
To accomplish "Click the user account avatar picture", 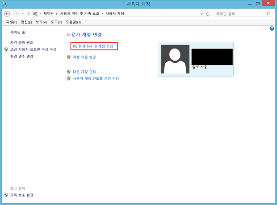I will (x=175, y=59).
